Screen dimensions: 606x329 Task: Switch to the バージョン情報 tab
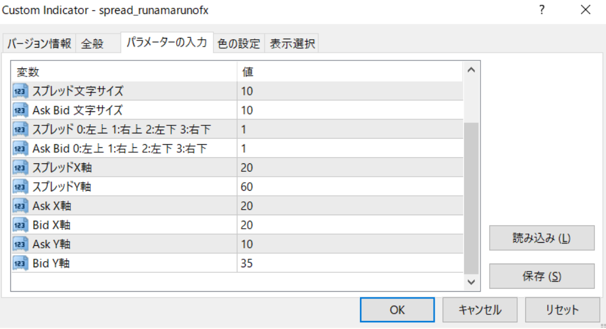(40, 44)
